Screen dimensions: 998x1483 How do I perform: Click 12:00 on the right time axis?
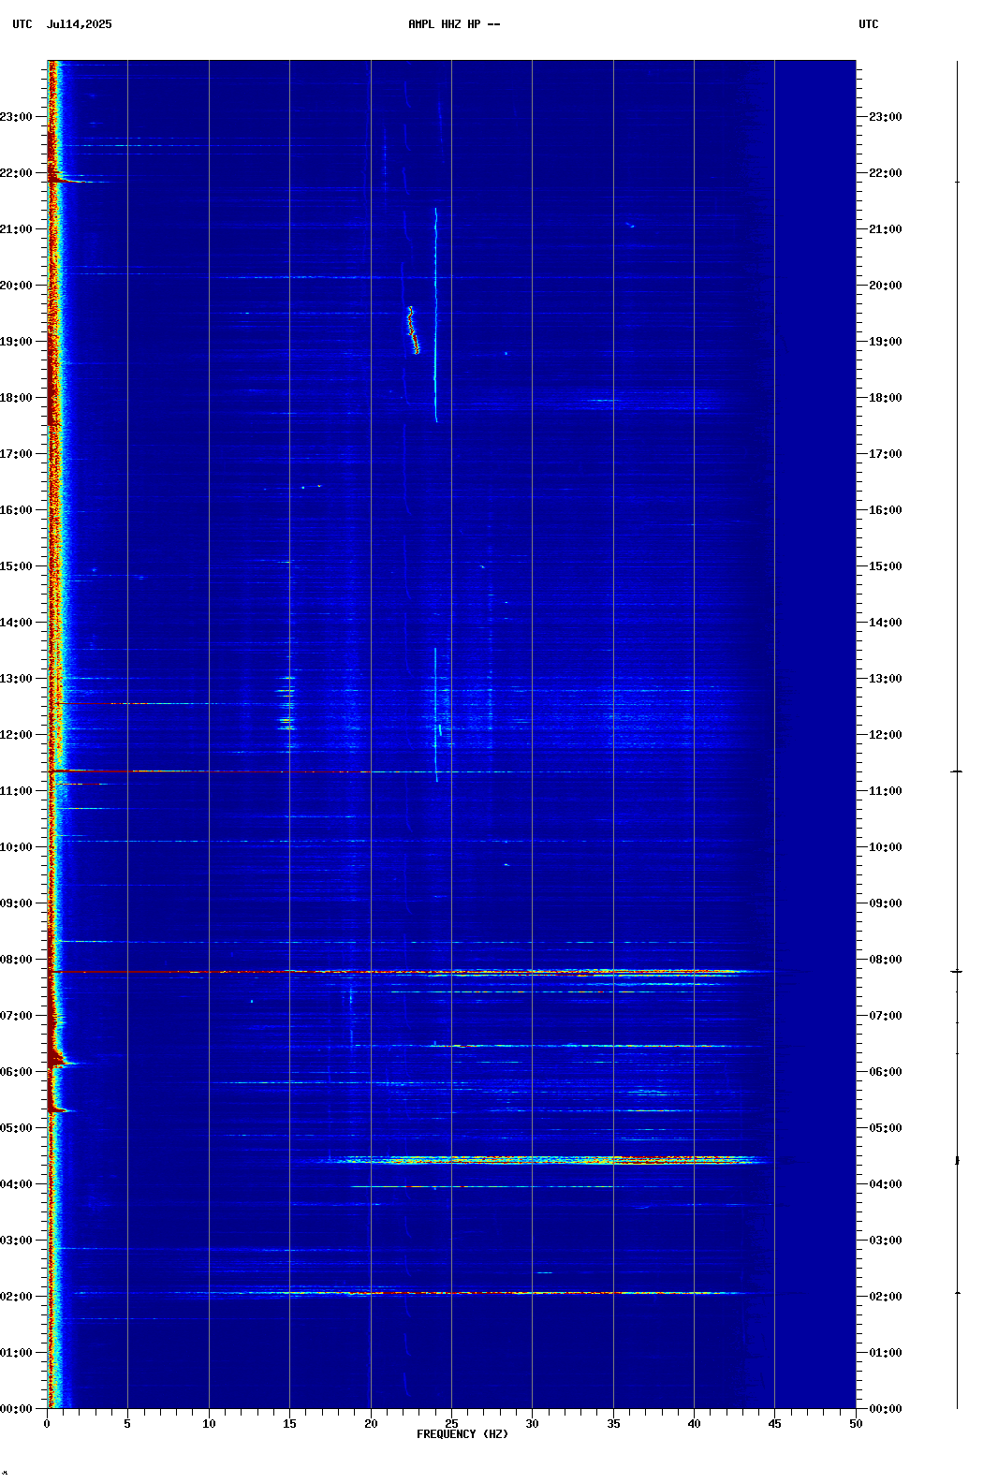(x=886, y=735)
